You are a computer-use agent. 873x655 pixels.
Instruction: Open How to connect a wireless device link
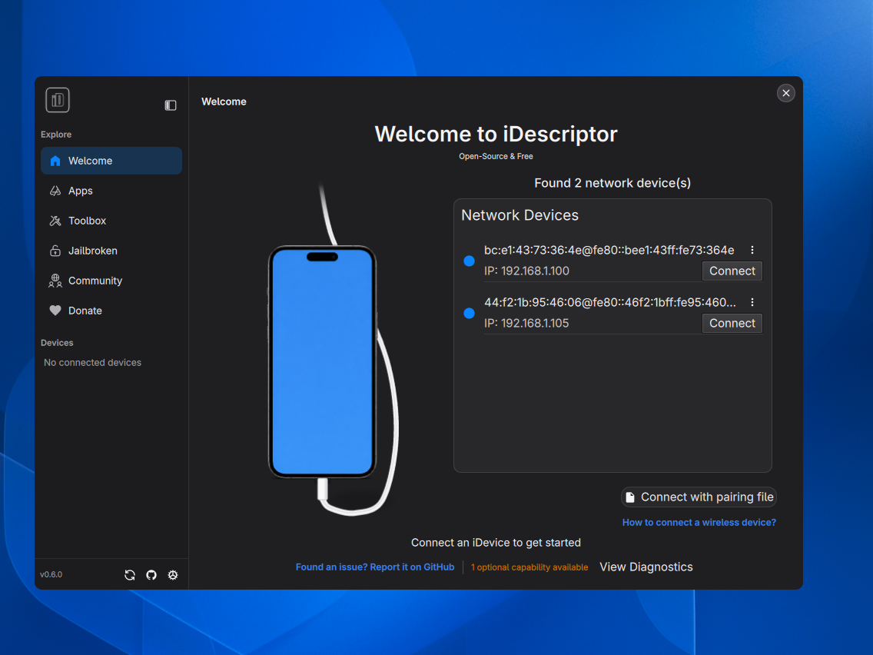pyautogui.click(x=699, y=523)
